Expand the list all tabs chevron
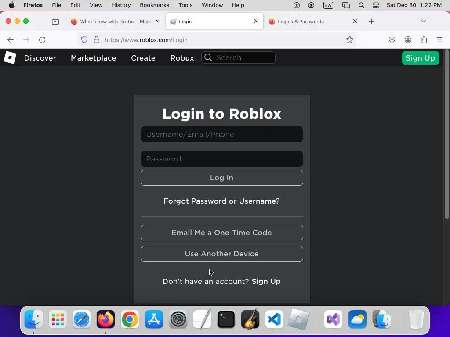 424,21
